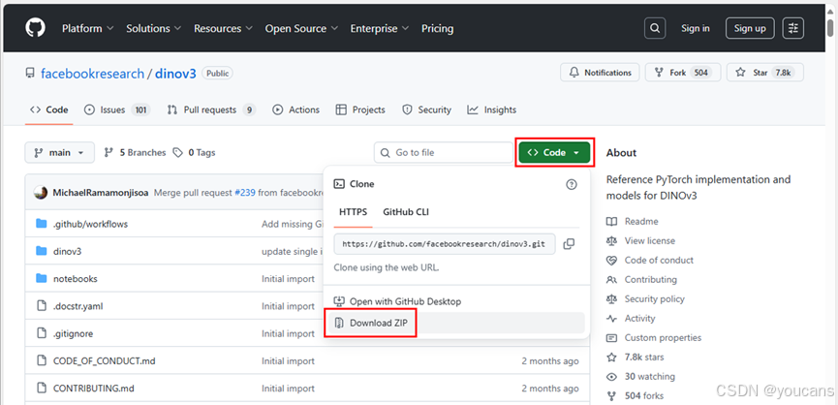Open the main branch selector dropdown

point(59,153)
